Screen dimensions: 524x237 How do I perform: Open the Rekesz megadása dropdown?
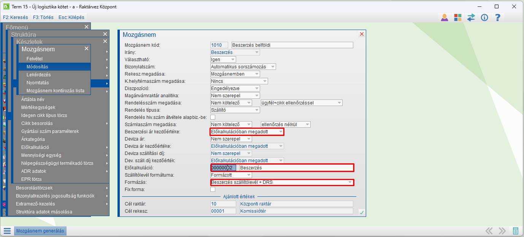235,74
